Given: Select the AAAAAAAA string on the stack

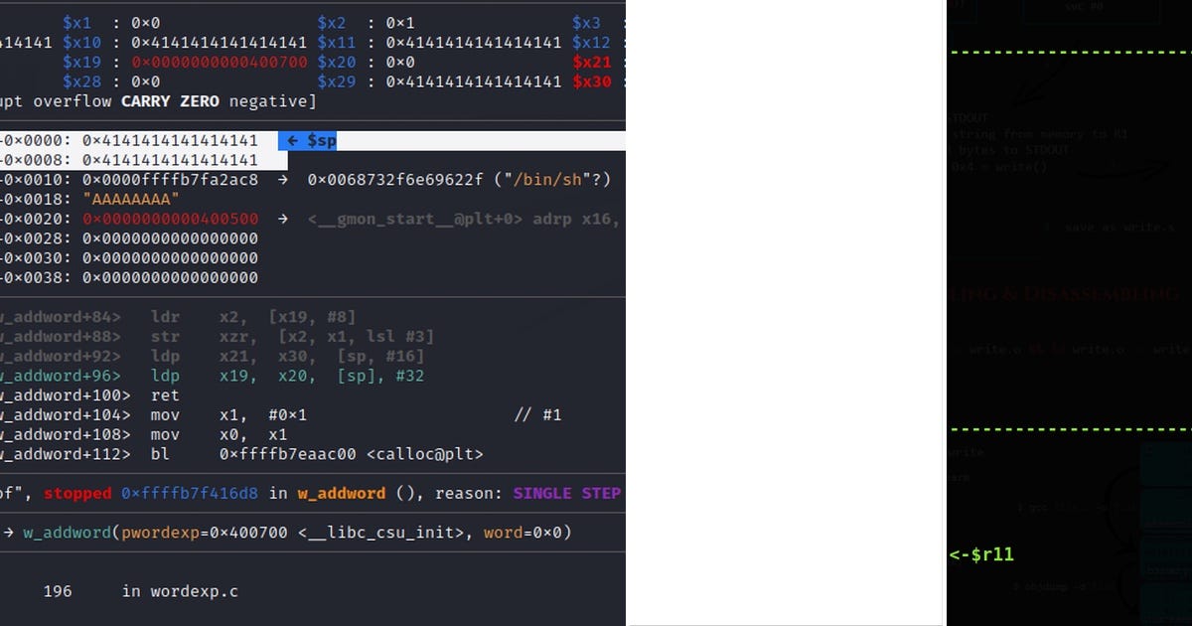Looking at the screenshot, I should pos(129,199).
